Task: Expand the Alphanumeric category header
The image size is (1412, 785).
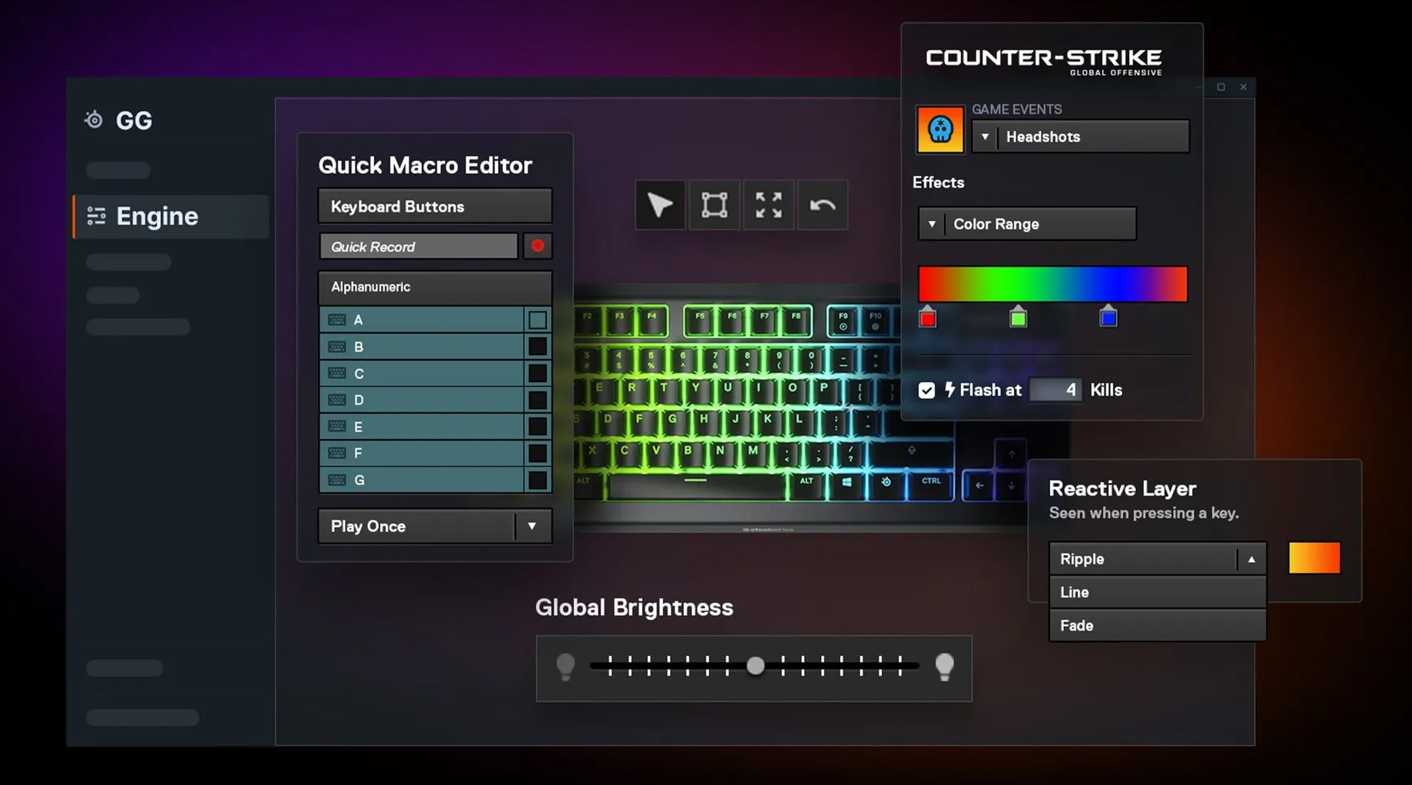Action: pyautogui.click(x=435, y=287)
